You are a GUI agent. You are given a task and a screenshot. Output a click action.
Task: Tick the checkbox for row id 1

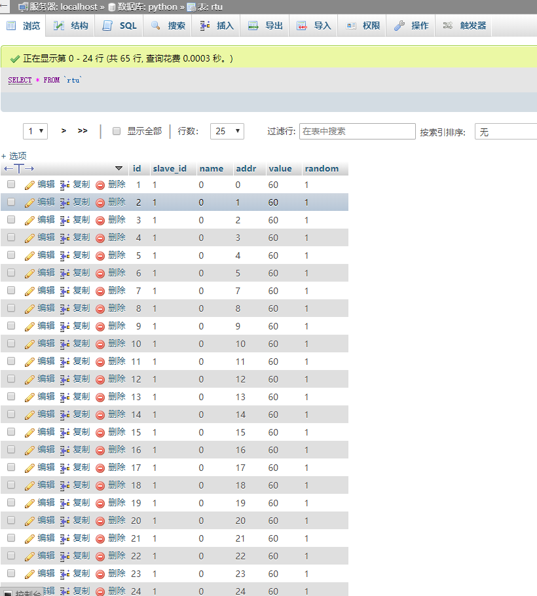tap(11, 184)
